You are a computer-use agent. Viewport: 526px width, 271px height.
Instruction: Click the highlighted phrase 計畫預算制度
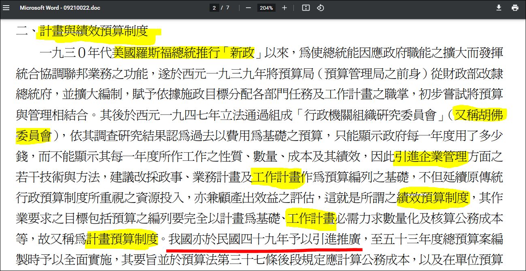pyautogui.click(x=122, y=239)
